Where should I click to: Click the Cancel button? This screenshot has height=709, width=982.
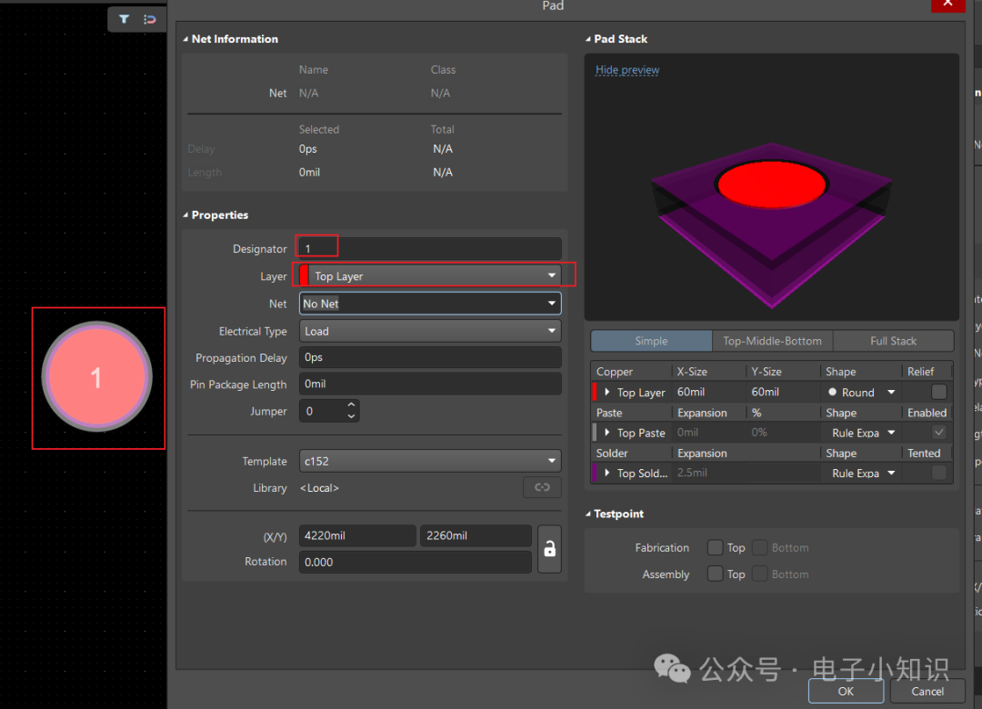(x=927, y=691)
